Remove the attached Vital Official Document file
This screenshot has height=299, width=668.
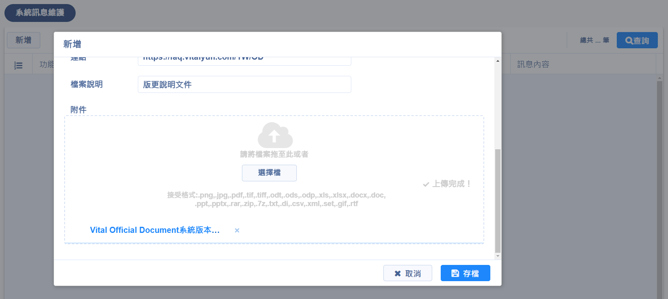point(237,230)
